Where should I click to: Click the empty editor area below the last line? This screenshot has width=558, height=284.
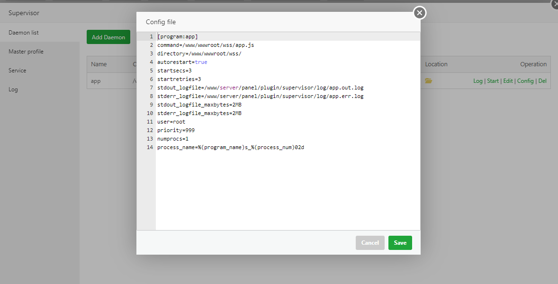click(288, 191)
